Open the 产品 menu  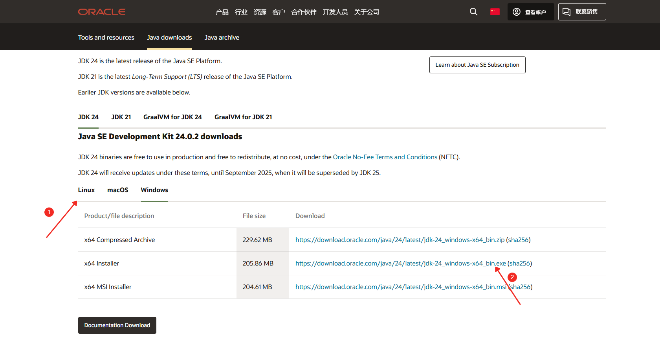click(222, 12)
